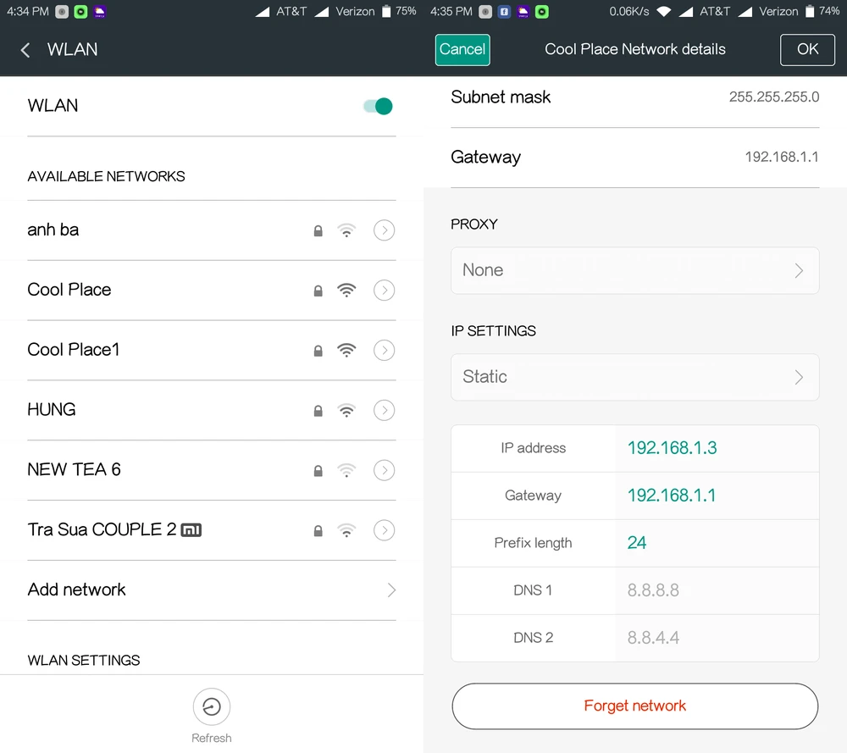Edit the IP address field 192.168.1.3
847x753 pixels.
point(716,448)
